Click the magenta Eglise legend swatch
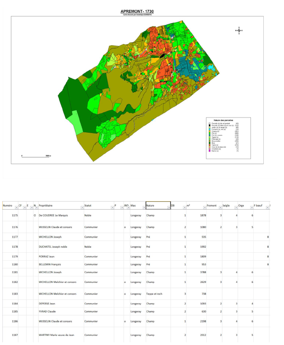The image size is (284, 345). (209, 151)
